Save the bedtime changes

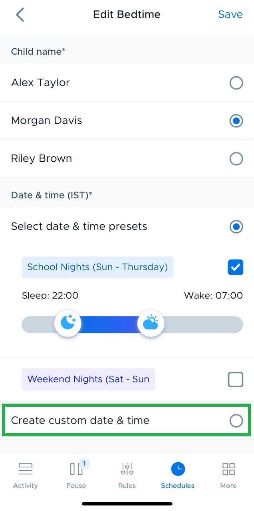click(230, 15)
